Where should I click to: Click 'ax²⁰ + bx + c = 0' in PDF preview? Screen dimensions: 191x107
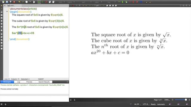[110, 52]
